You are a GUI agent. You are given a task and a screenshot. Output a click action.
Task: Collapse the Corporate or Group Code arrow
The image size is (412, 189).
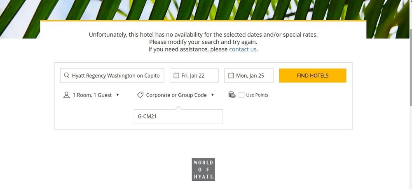pos(213,94)
